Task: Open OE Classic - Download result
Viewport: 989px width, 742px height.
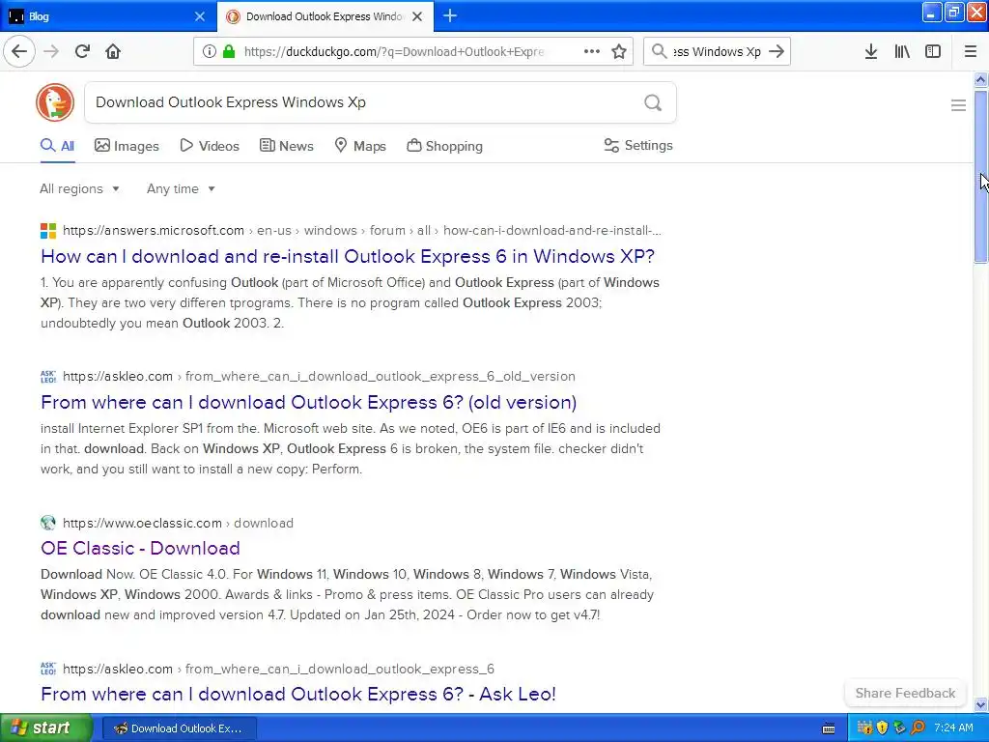Action: (x=140, y=548)
